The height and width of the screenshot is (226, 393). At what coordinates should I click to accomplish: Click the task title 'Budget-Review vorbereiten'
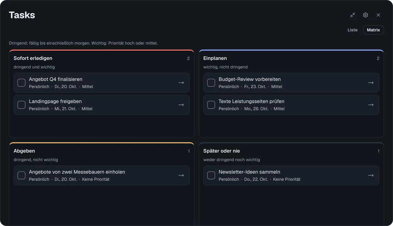point(250,79)
